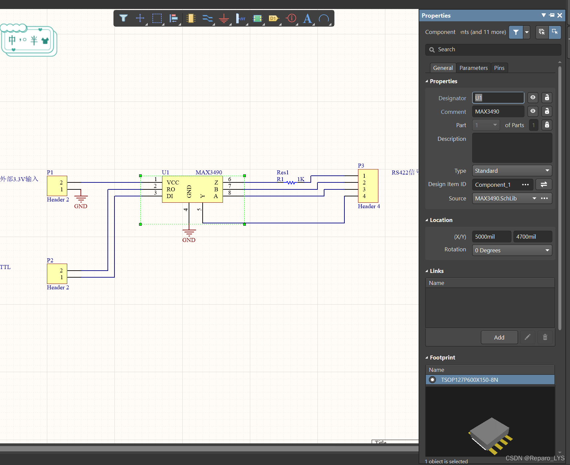The height and width of the screenshot is (465, 570).
Task: Select the TSOP127P600X150-8N footprint radio button
Action: pos(432,380)
